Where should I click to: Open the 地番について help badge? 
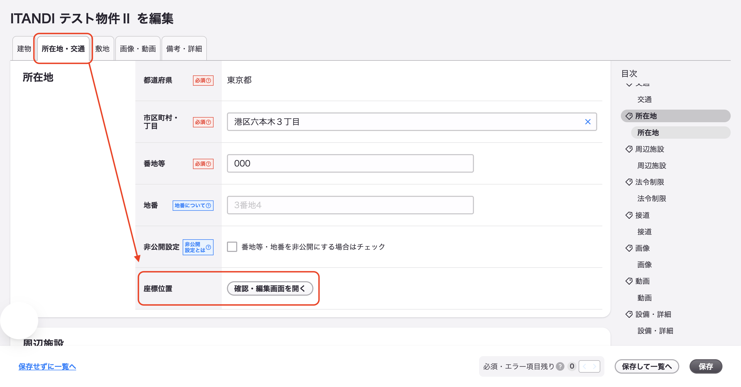[x=193, y=205]
